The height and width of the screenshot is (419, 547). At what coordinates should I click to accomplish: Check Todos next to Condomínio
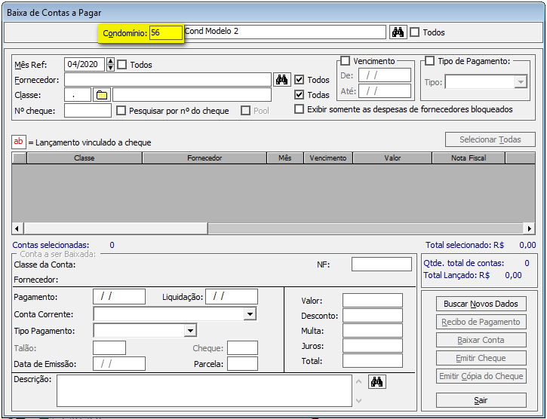tap(414, 32)
